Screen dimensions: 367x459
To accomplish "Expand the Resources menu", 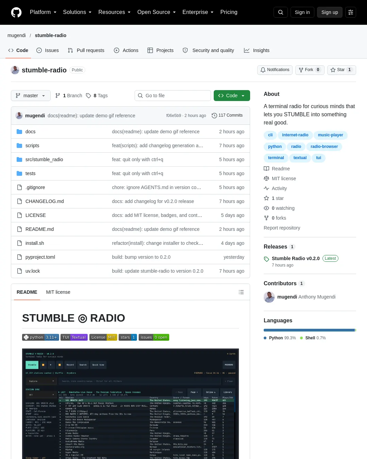I will tap(115, 12).
